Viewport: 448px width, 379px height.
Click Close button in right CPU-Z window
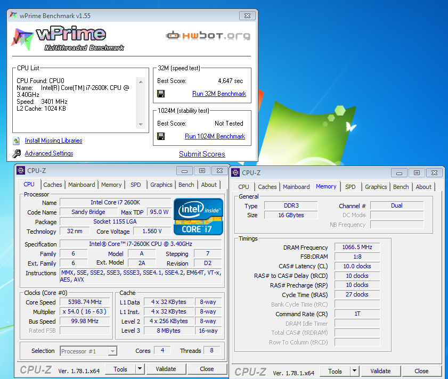[421, 370]
